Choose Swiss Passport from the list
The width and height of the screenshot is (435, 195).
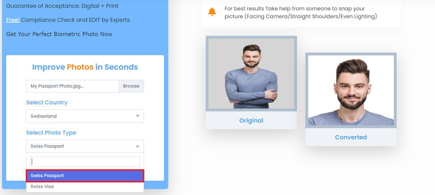click(x=85, y=175)
